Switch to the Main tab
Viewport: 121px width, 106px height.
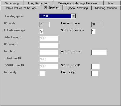(112, 3)
